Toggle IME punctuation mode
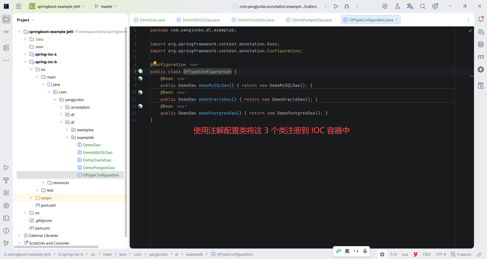Viewport: 487px width, 259px height. click(356, 251)
